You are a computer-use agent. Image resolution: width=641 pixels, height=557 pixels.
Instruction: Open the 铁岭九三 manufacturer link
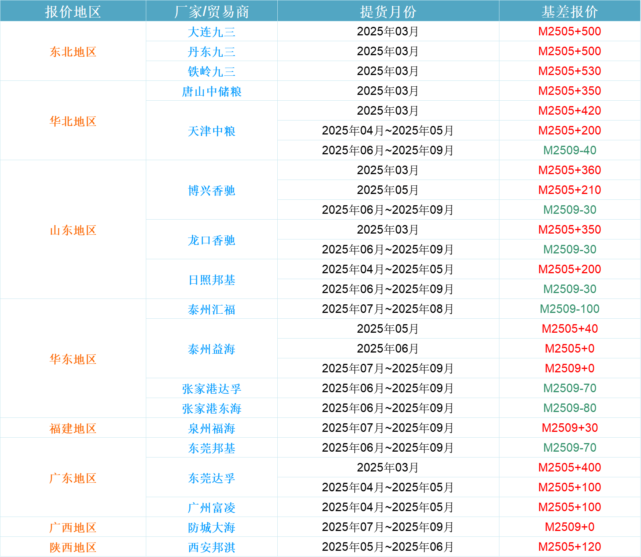point(212,72)
